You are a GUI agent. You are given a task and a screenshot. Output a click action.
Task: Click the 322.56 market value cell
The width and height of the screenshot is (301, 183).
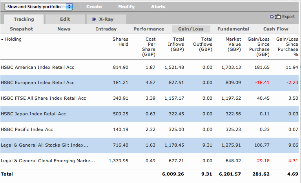[233, 114]
